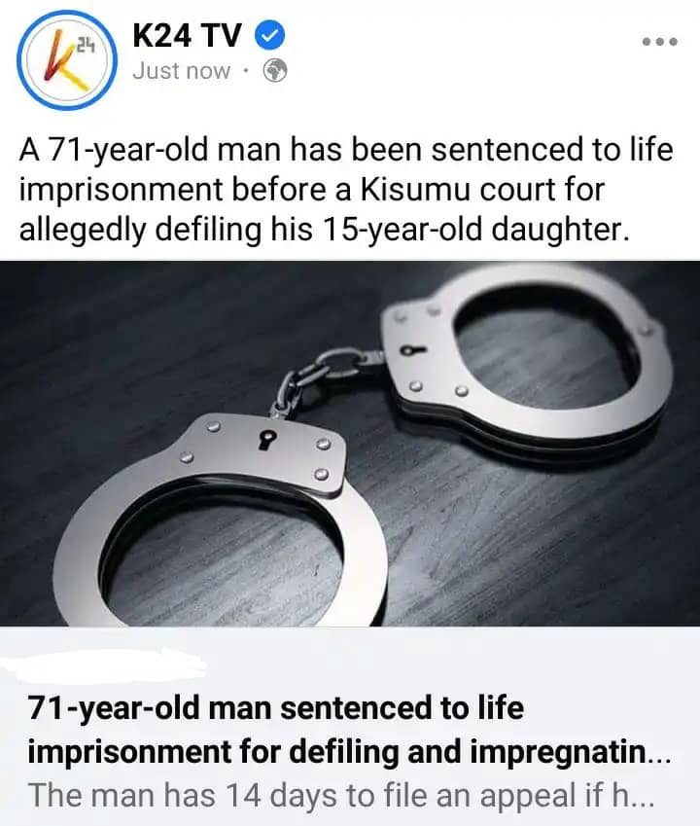Open the K24 TV profile picture
Image resolution: width=700 pixels, height=826 pixels.
point(67,60)
